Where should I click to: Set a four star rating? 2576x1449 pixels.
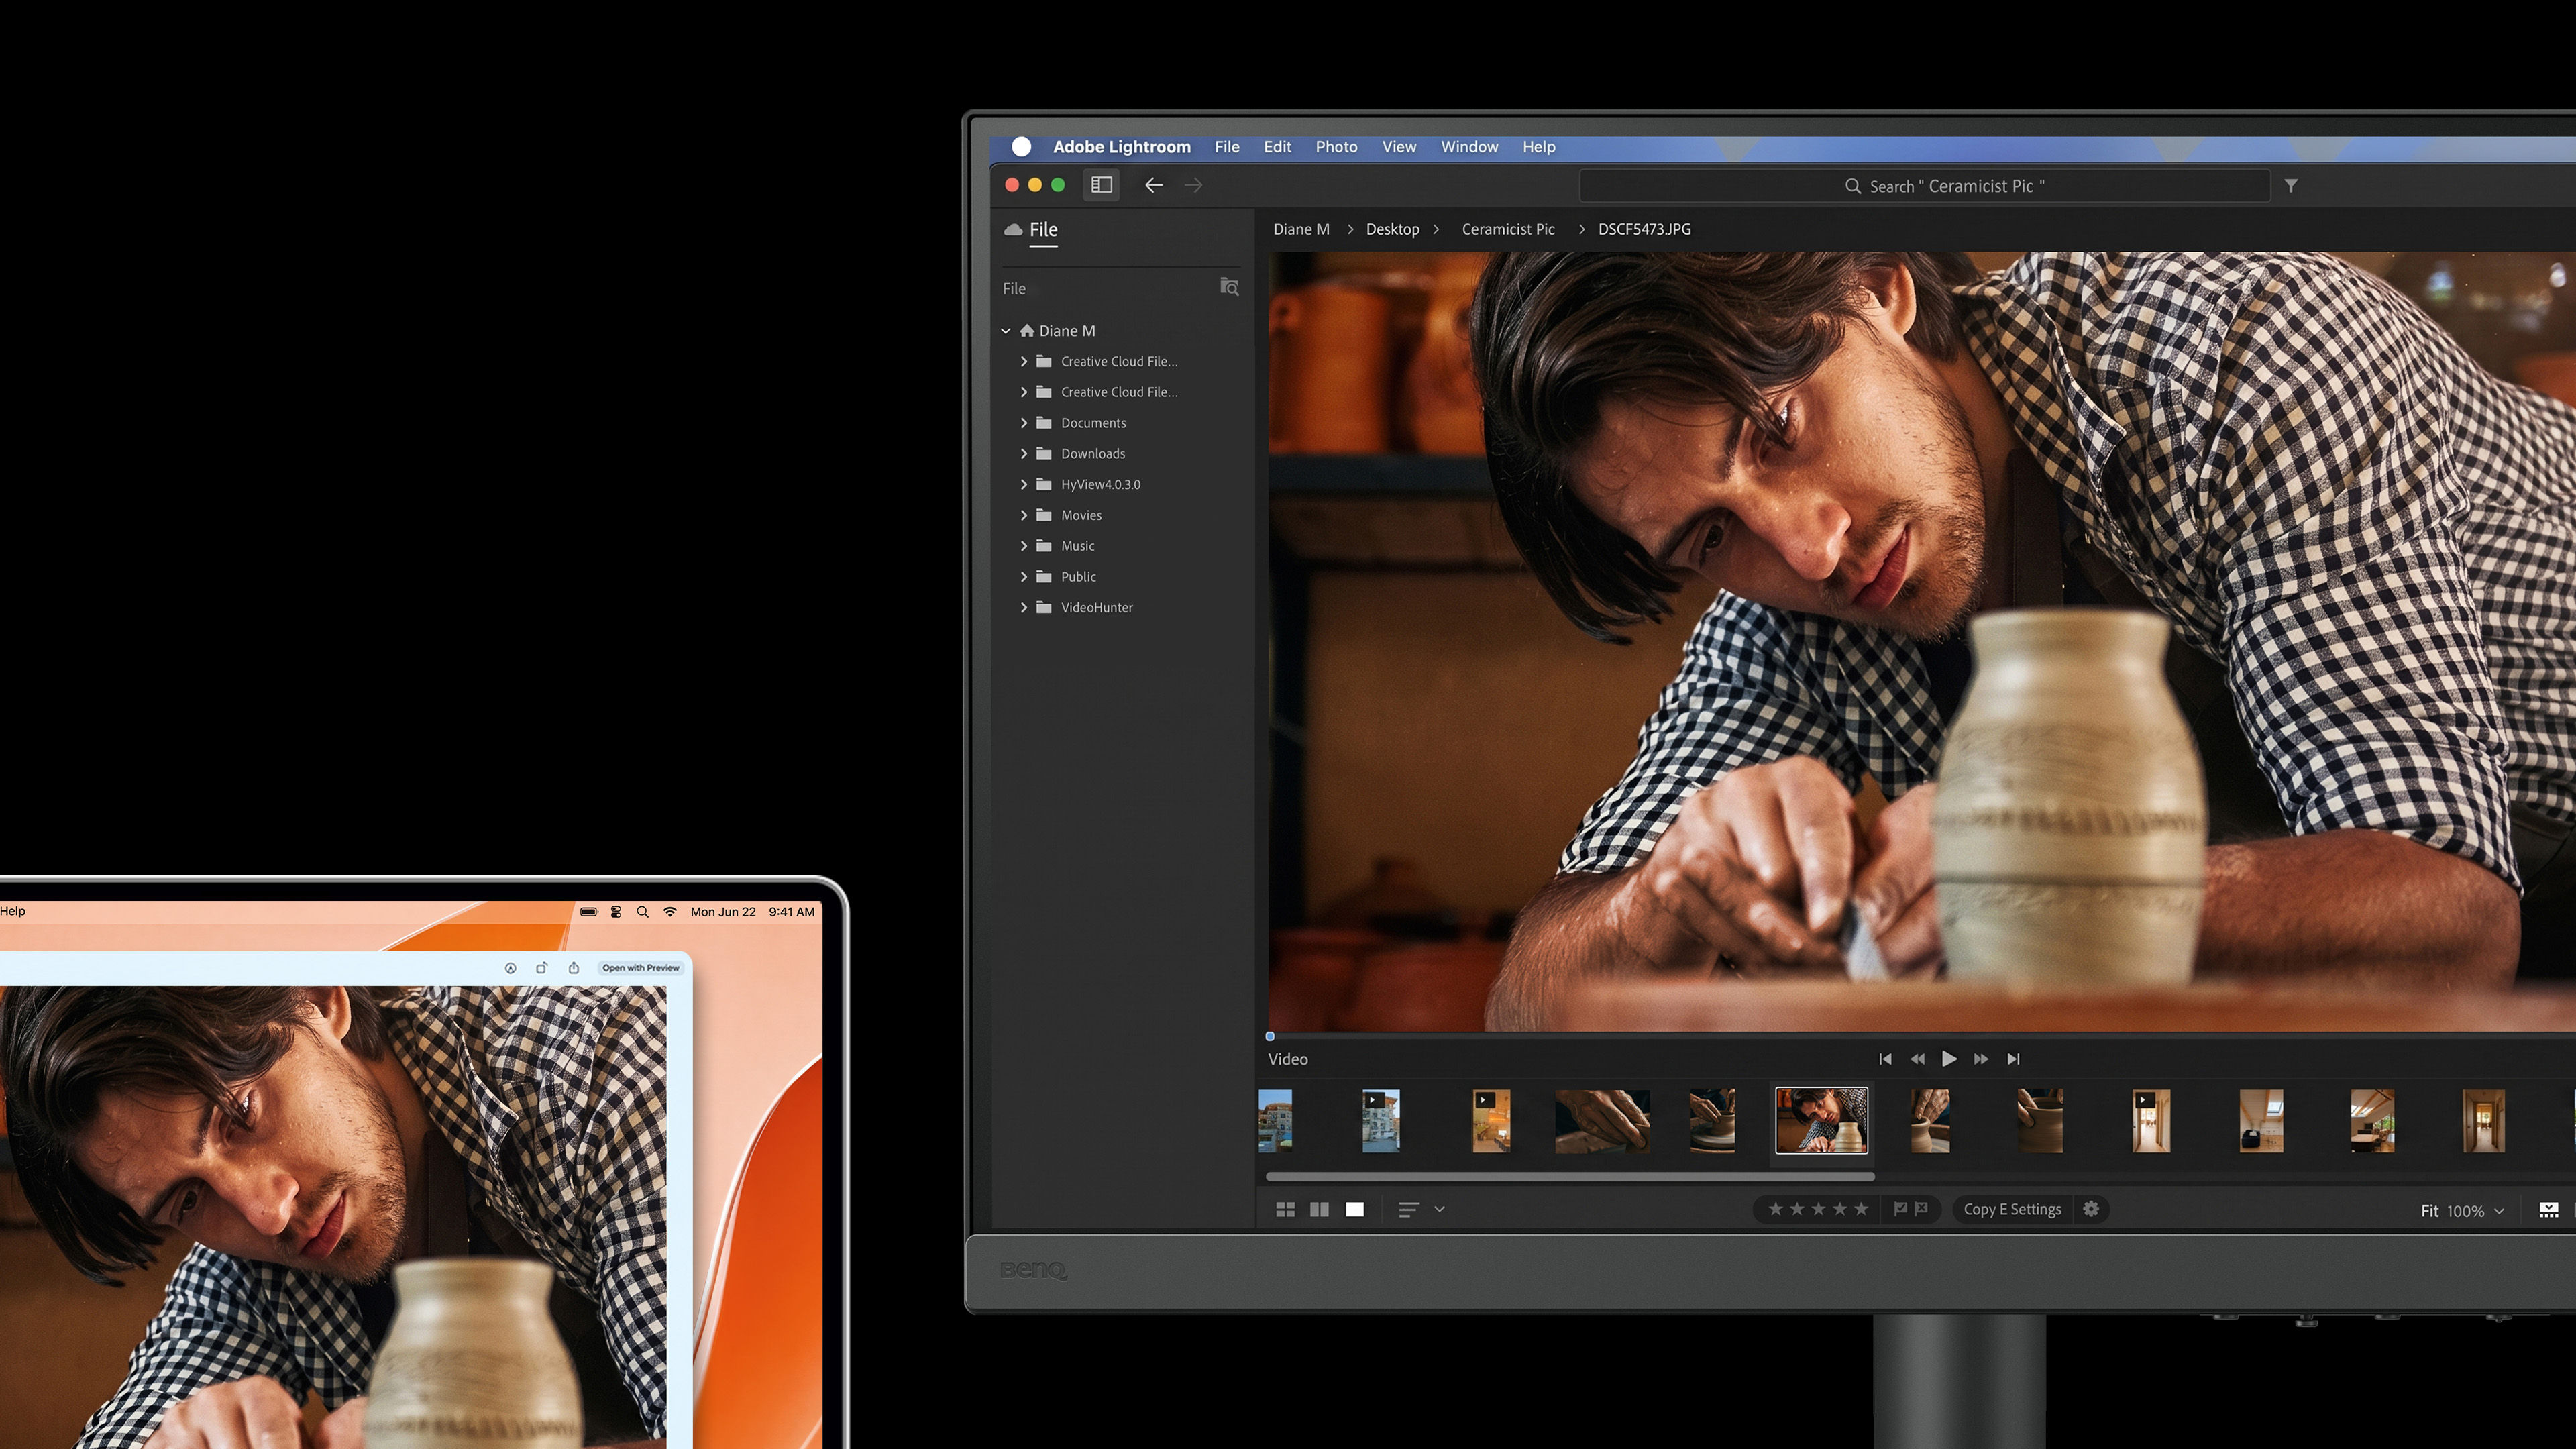[1840, 1209]
